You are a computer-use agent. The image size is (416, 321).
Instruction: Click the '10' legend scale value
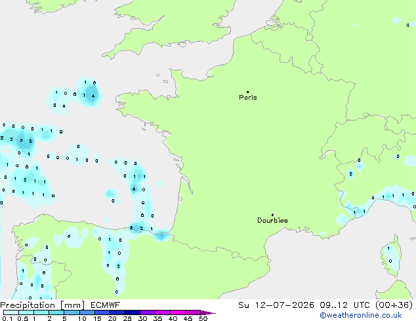(x=82, y=318)
